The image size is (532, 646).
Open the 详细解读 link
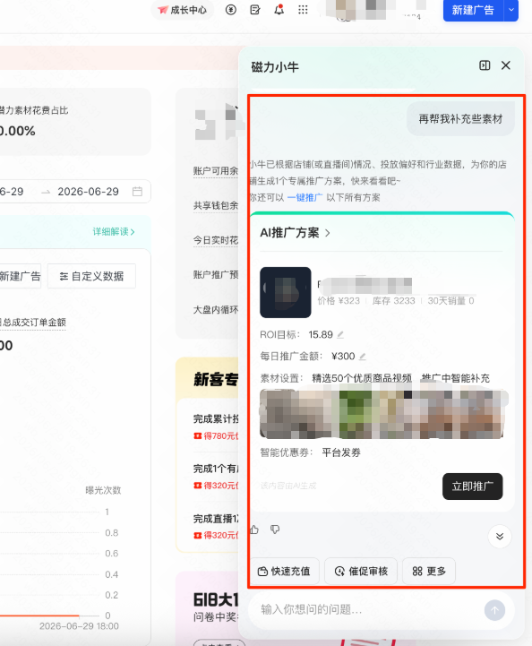click(x=114, y=232)
